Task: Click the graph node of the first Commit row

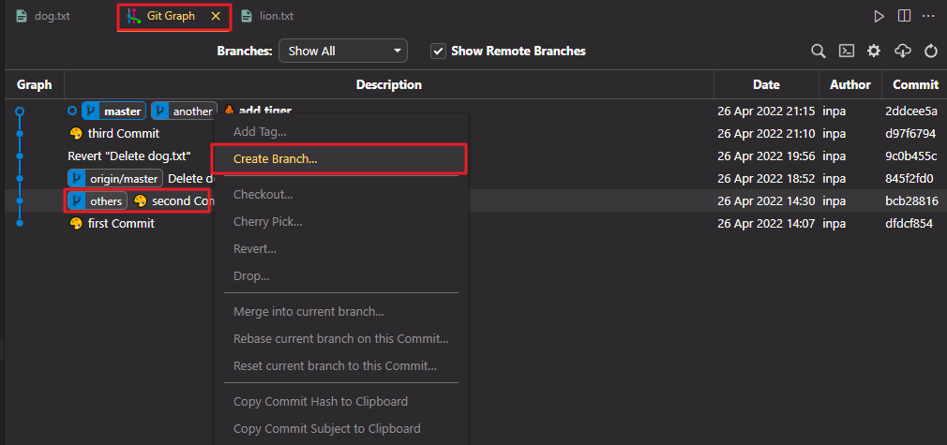Action: 20,223
